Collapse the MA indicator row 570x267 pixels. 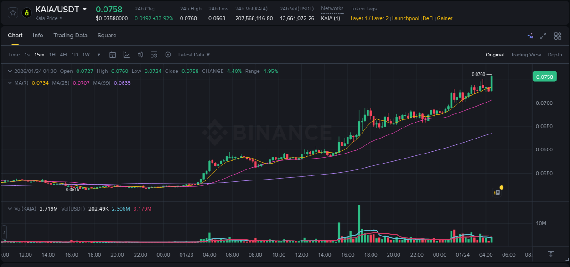pos(10,83)
